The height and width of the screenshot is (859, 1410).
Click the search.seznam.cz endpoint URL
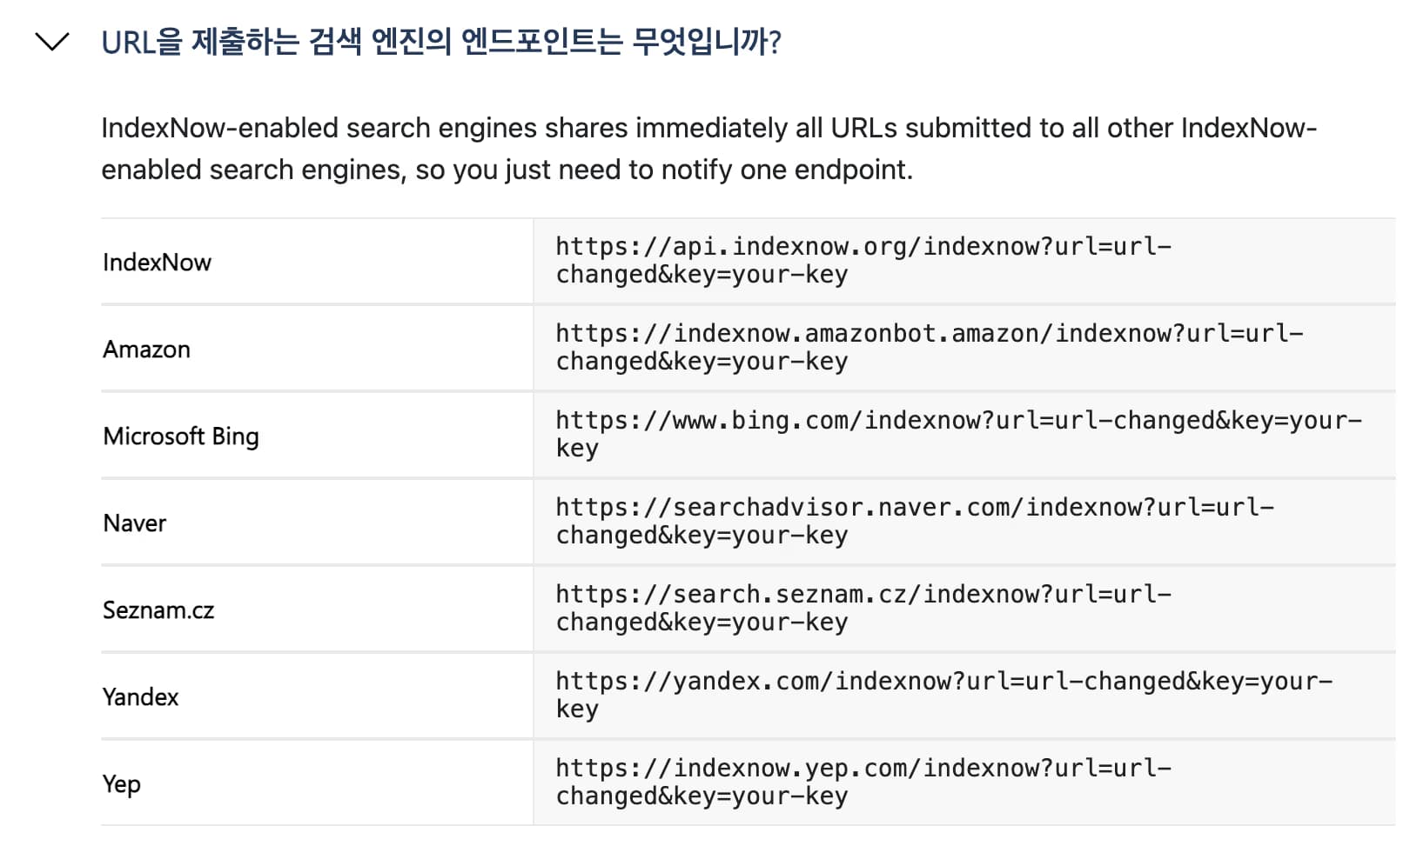[862, 607]
